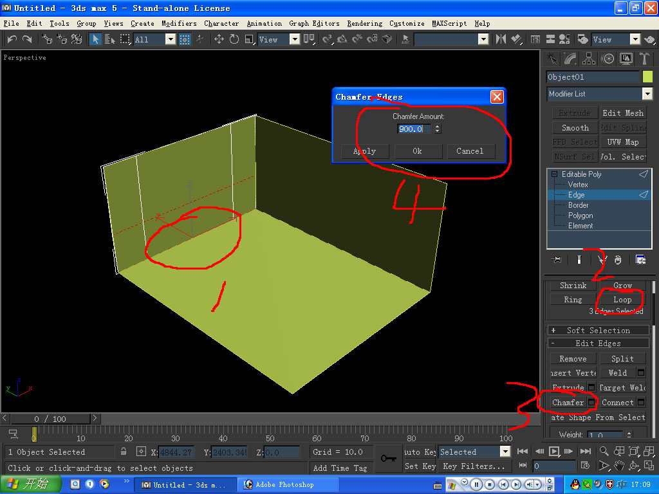Activate the Select Object arrow tool
Screen dimensions: 659x494
point(95,39)
